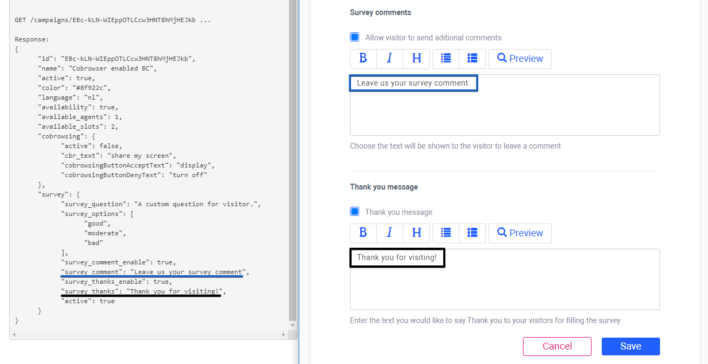
Task: Select heading (H) icon under Thank you message
Action: pos(416,233)
